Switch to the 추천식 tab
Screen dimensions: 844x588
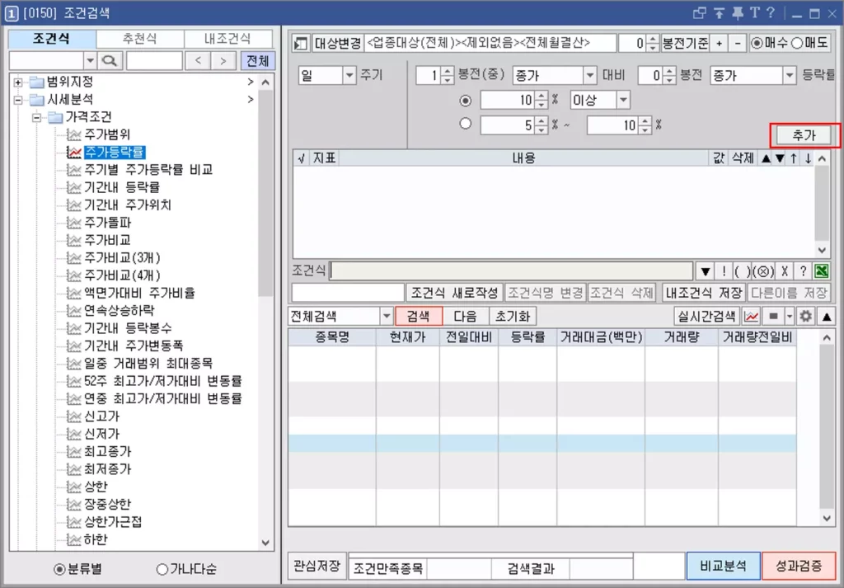[140, 39]
